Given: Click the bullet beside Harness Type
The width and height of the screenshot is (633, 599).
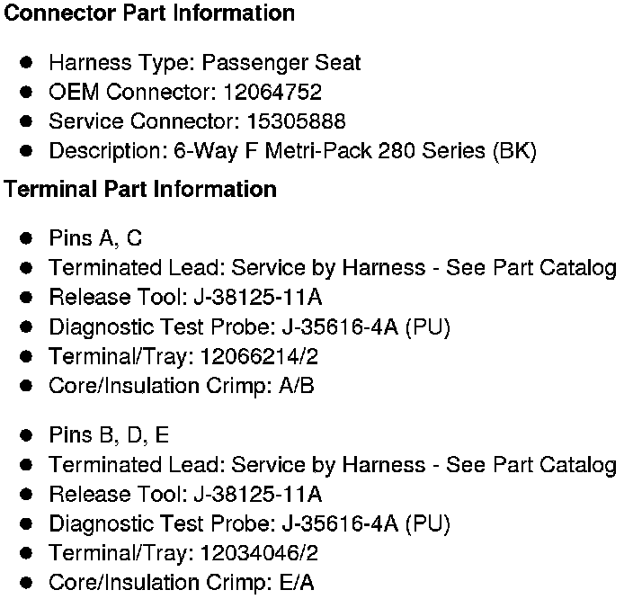Looking at the screenshot, I should coord(27,63).
